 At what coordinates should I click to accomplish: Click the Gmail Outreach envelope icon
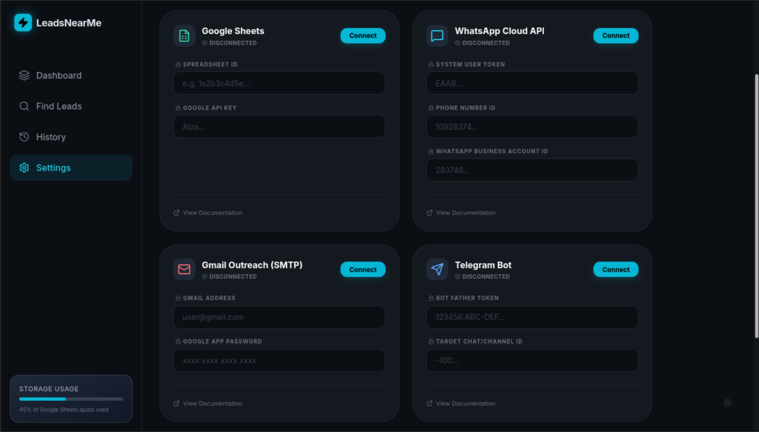click(184, 270)
